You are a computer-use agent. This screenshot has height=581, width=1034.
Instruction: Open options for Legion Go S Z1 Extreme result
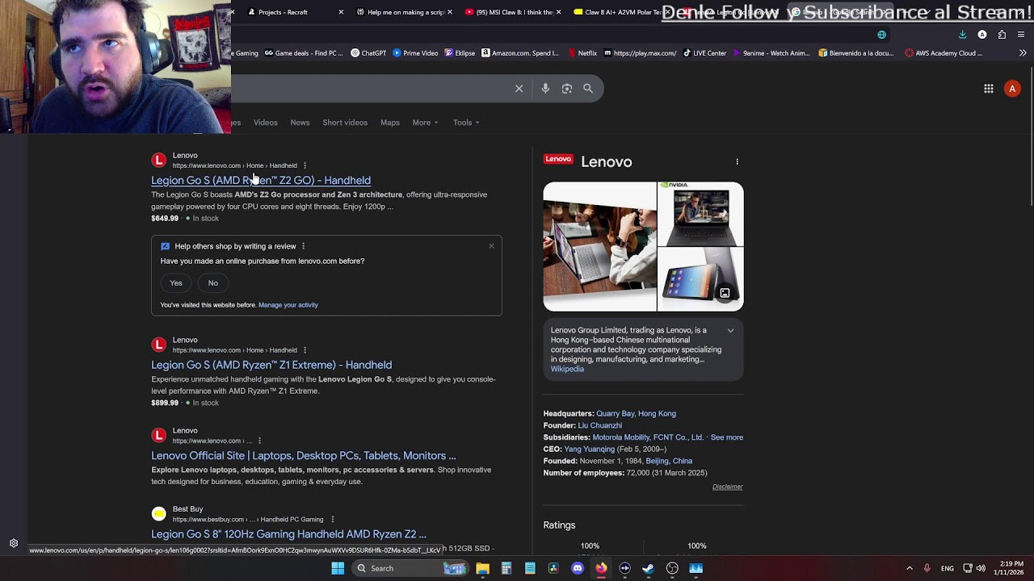coord(305,350)
